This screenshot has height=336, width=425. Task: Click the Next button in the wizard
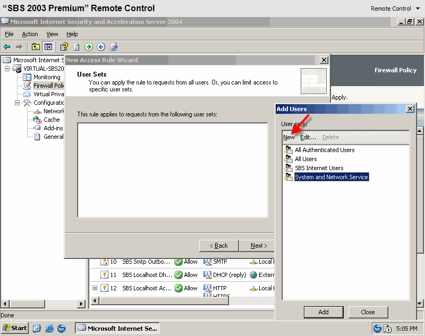257,246
